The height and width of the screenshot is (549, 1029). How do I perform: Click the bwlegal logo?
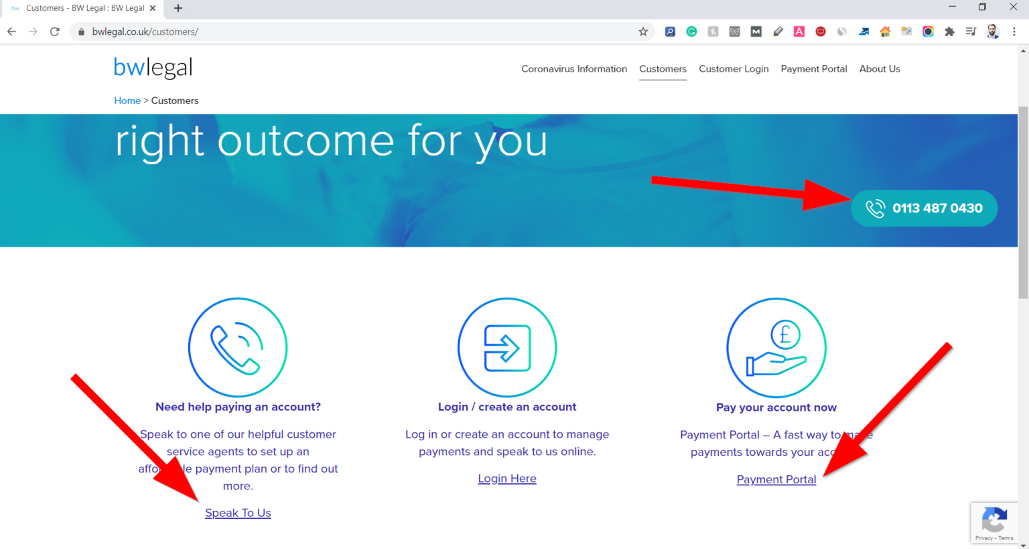point(153,68)
